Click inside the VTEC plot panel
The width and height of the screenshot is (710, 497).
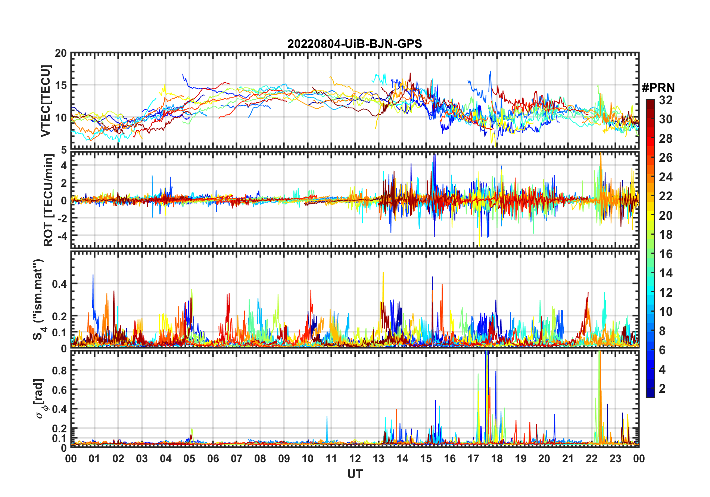(355, 101)
